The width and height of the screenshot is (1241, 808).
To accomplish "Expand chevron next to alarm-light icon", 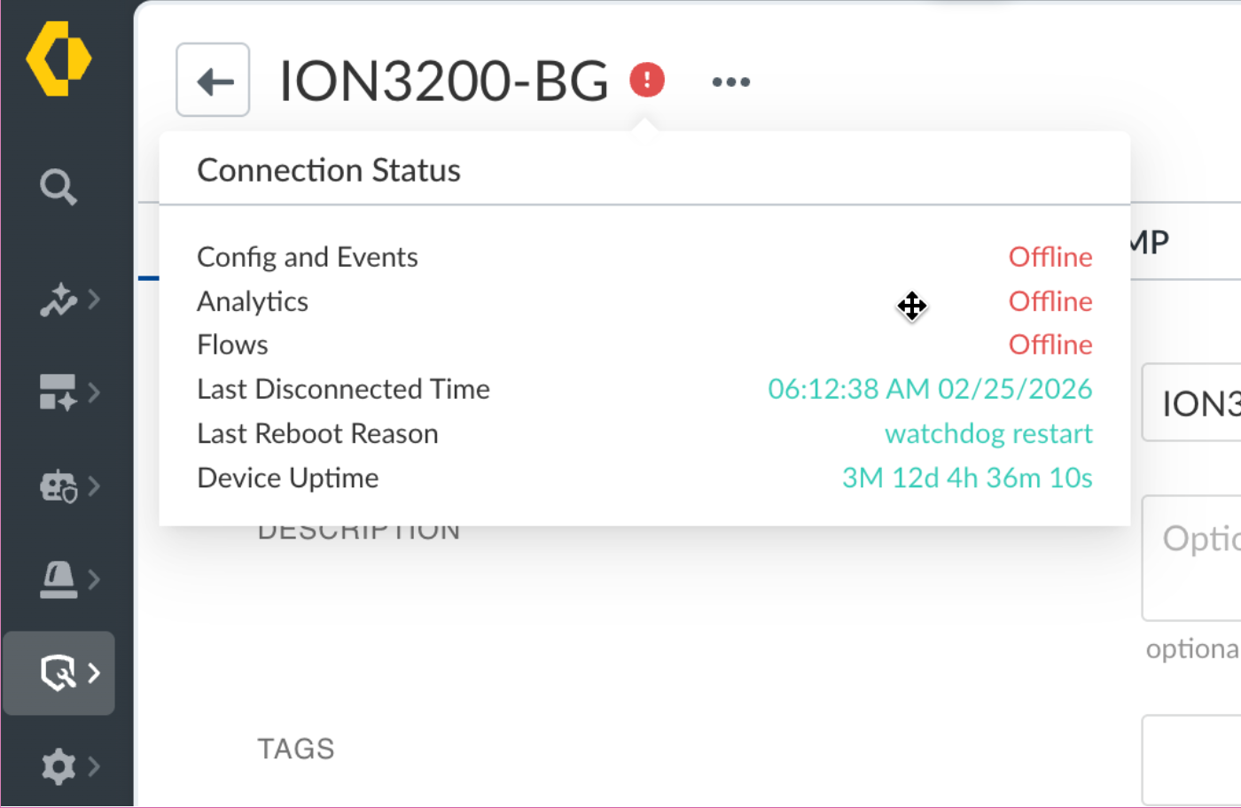I will point(94,580).
